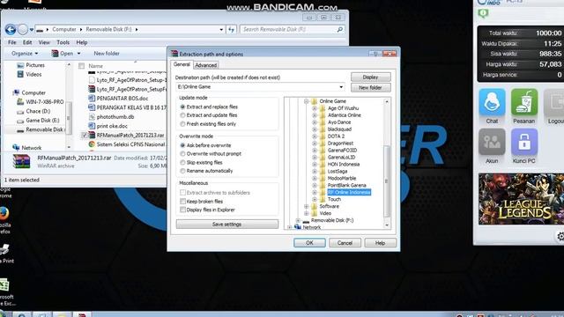Viewport: 564px width, 317px height.
Task: Click the Chace (D:) drive icon
Action: 20,112
